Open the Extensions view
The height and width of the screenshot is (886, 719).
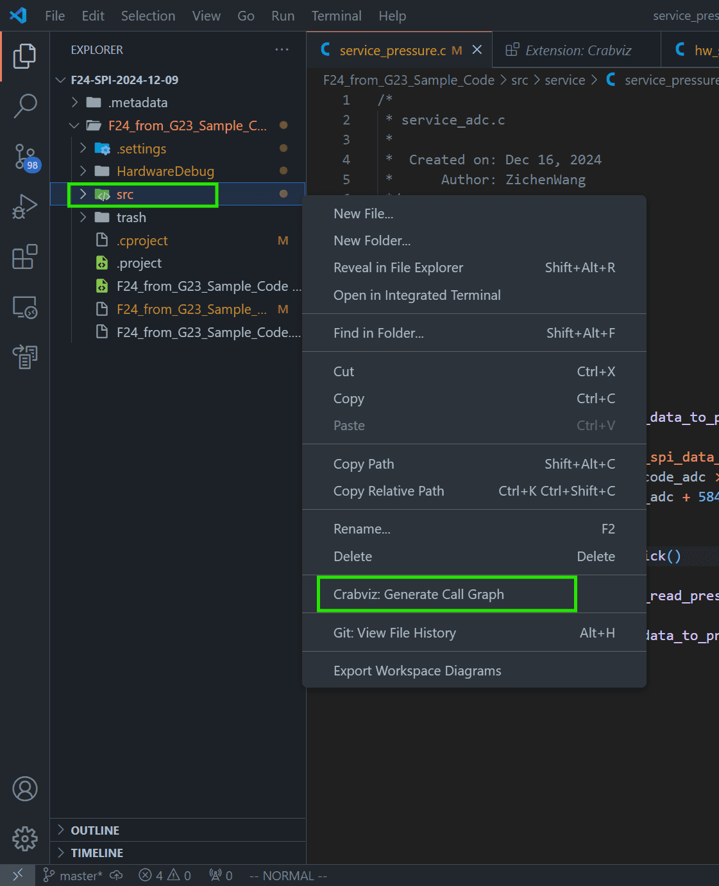click(25, 257)
